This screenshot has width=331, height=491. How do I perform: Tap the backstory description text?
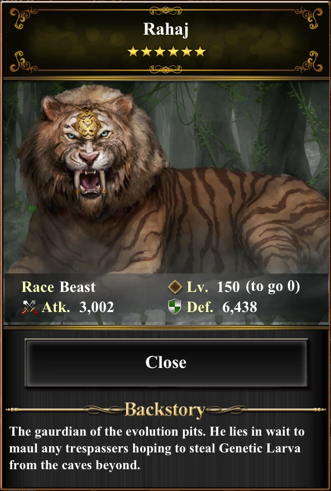tap(157, 448)
